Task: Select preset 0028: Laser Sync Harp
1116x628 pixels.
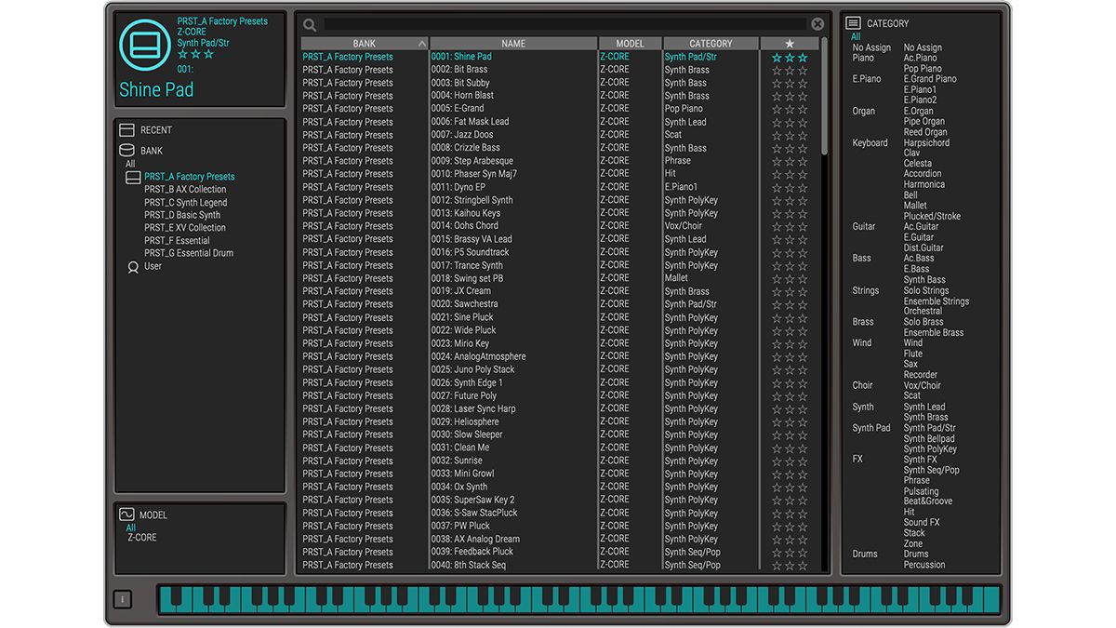Action: pos(472,408)
